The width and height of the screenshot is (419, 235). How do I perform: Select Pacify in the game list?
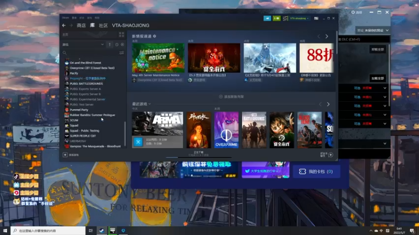(74, 73)
